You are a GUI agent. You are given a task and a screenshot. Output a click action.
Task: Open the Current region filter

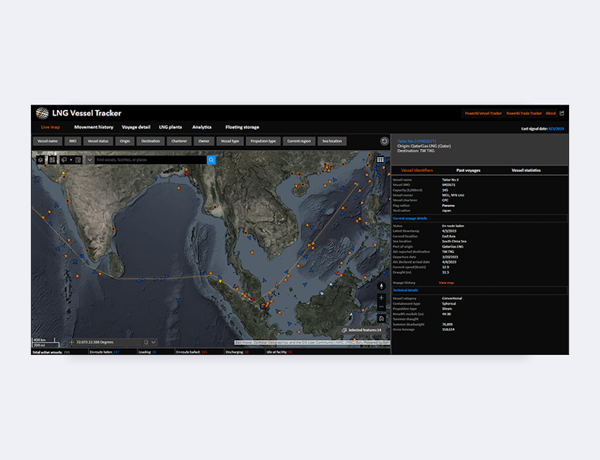(299, 142)
